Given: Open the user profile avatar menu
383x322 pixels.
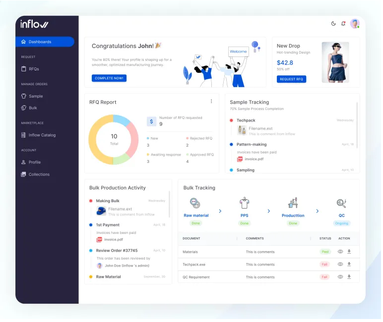Looking at the screenshot, I should coord(355,23).
